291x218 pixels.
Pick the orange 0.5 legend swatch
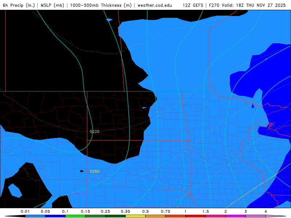[156, 216]
